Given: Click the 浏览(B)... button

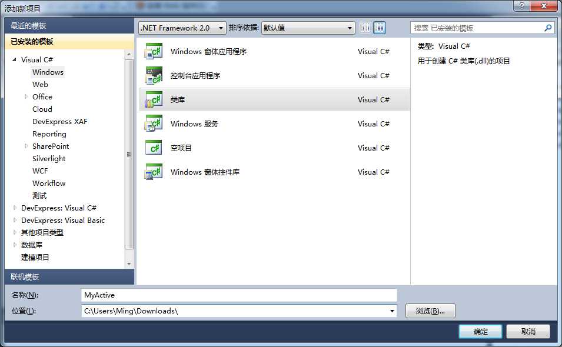Looking at the screenshot, I should [x=430, y=311].
